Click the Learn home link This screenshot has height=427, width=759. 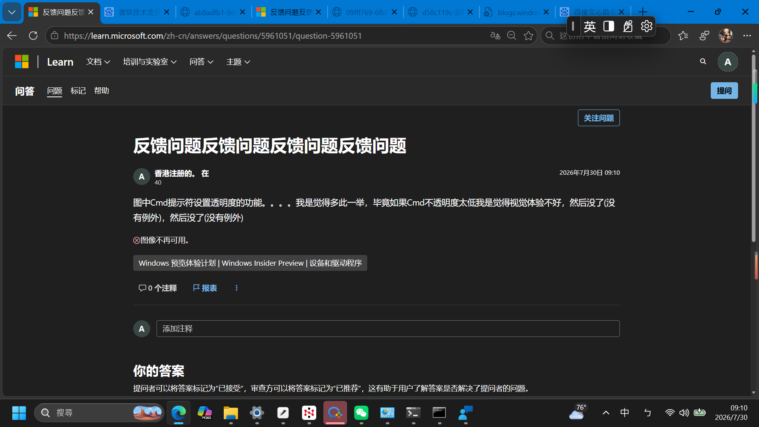[x=60, y=62]
